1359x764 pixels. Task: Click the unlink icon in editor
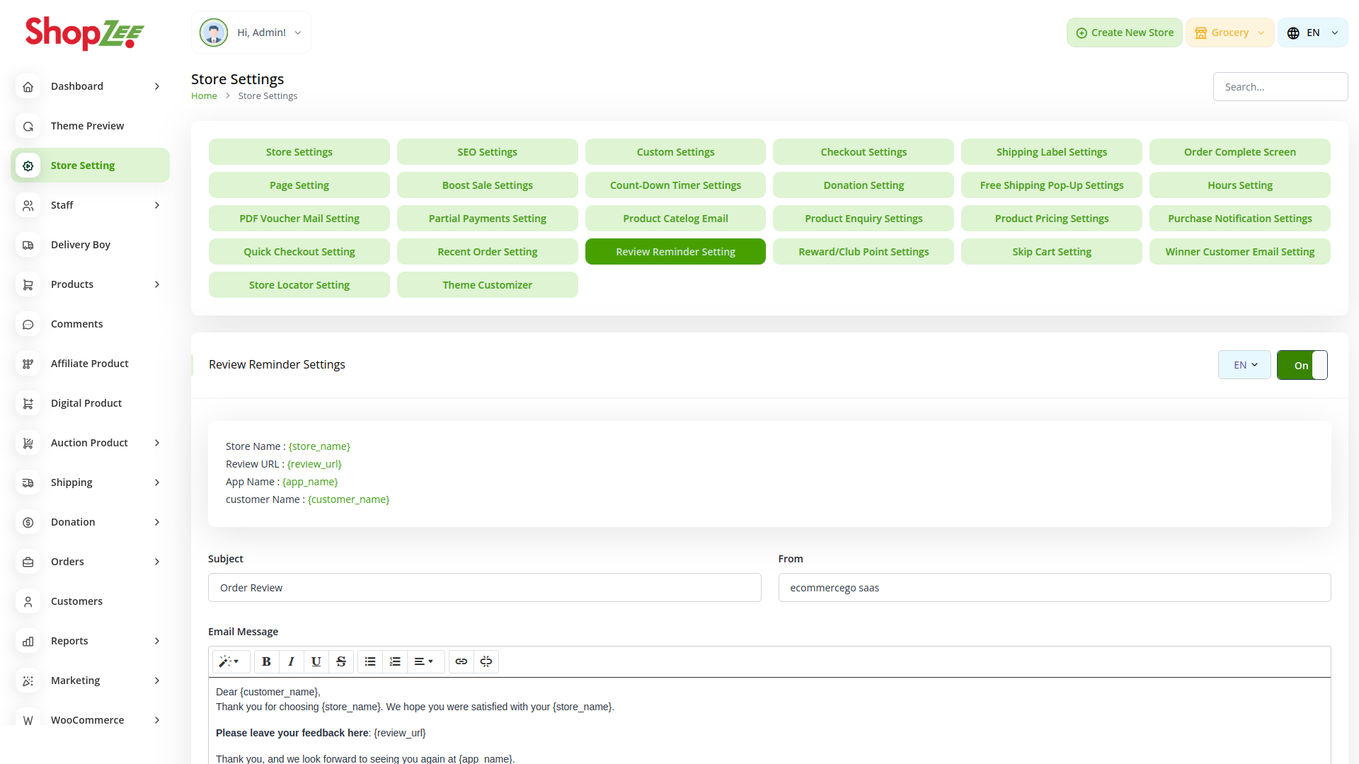(x=486, y=661)
